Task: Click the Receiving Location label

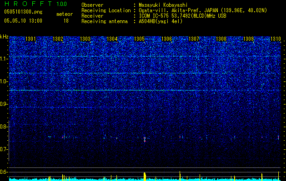Action: (x=106, y=10)
